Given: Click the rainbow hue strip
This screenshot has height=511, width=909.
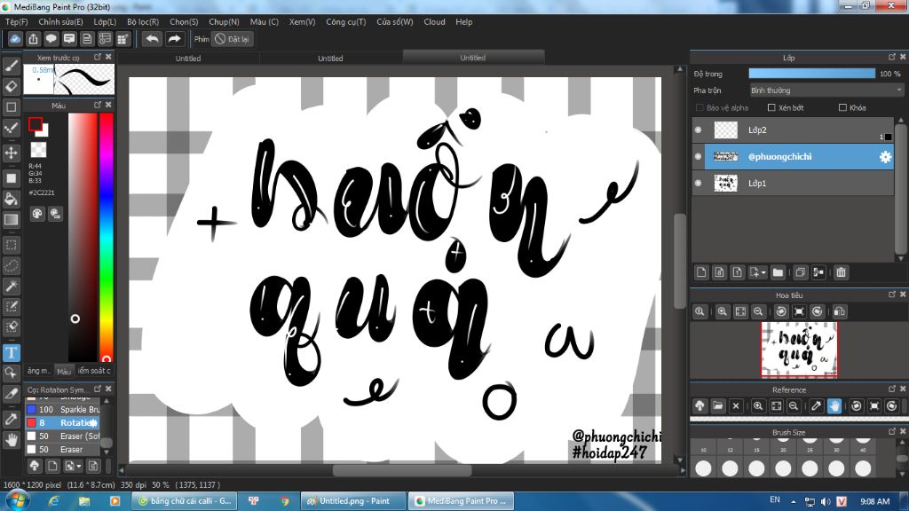Looking at the screenshot, I should (x=107, y=238).
